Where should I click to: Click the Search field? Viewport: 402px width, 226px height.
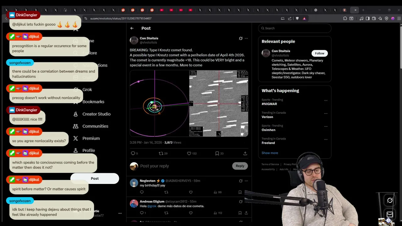(295, 28)
